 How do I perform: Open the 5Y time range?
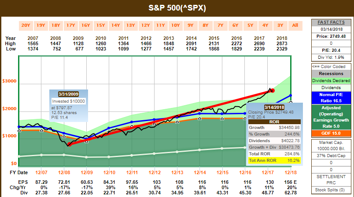pyautogui.click(x=251, y=25)
